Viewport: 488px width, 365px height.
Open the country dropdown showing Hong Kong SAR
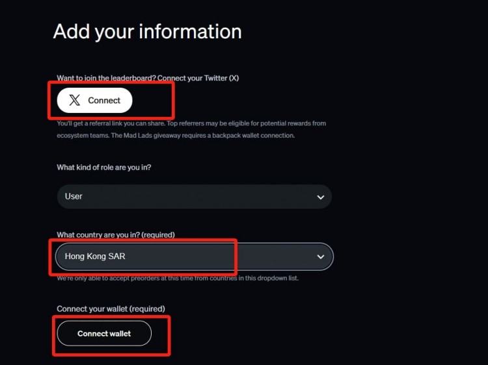point(194,257)
